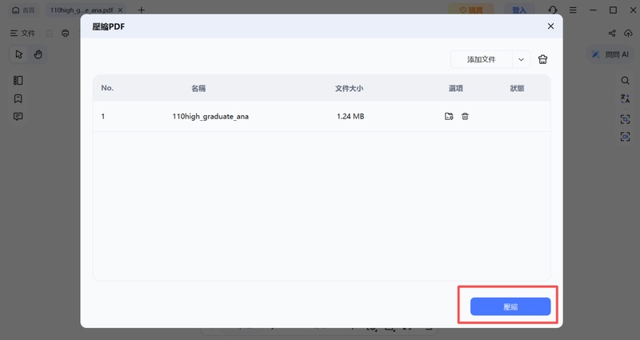Image resolution: width=640 pixels, height=340 pixels.
Task: Open the 文件 file menu
Action: 22,34
